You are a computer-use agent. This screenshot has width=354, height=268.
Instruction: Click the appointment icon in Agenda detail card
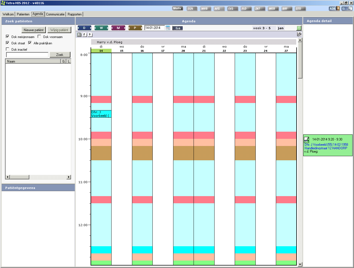307,140
